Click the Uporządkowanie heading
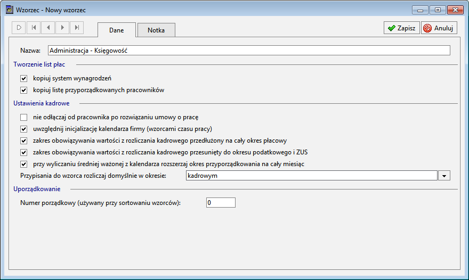Screen dimensions: 469x280 point(37,189)
